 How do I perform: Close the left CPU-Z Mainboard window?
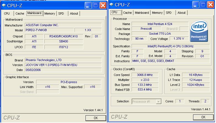click(x=103, y=5)
